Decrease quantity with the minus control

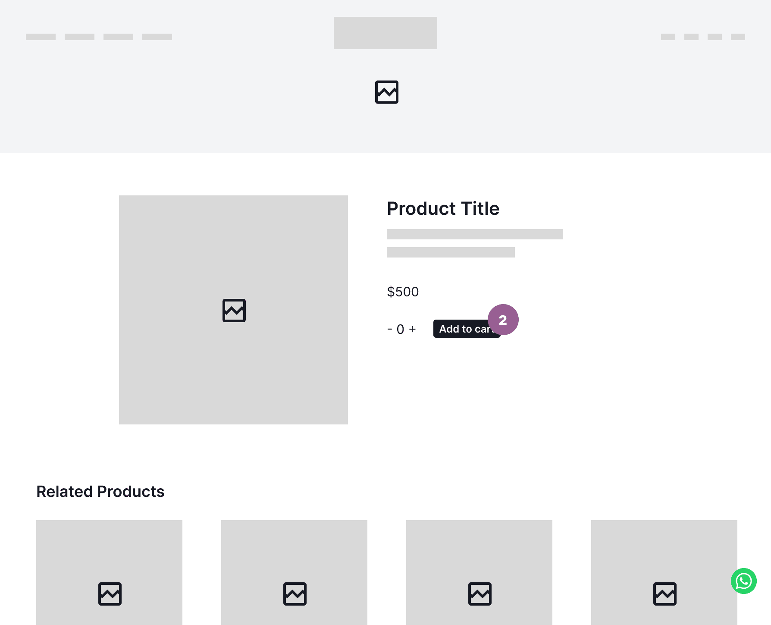pyautogui.click(x=390, y=329)
